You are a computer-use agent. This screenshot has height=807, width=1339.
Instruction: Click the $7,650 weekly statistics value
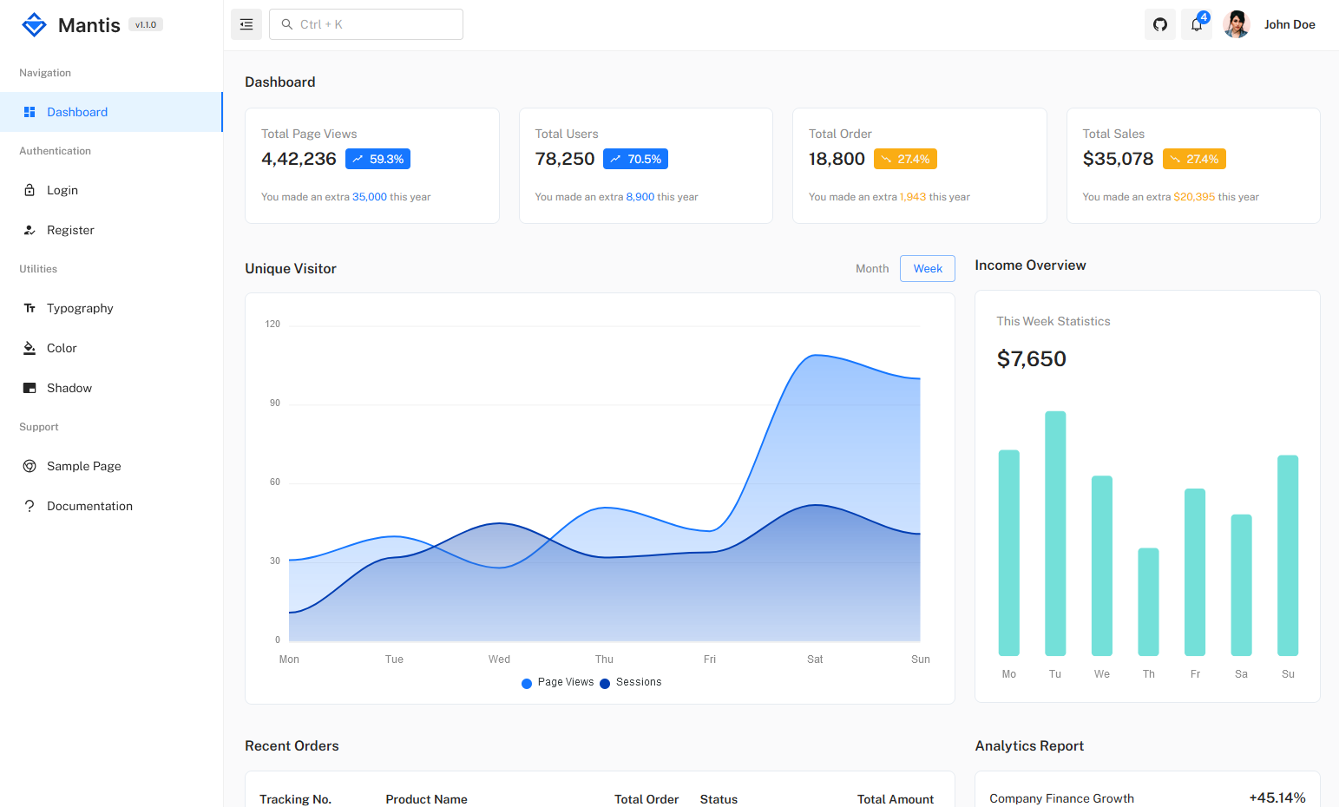1031,359
